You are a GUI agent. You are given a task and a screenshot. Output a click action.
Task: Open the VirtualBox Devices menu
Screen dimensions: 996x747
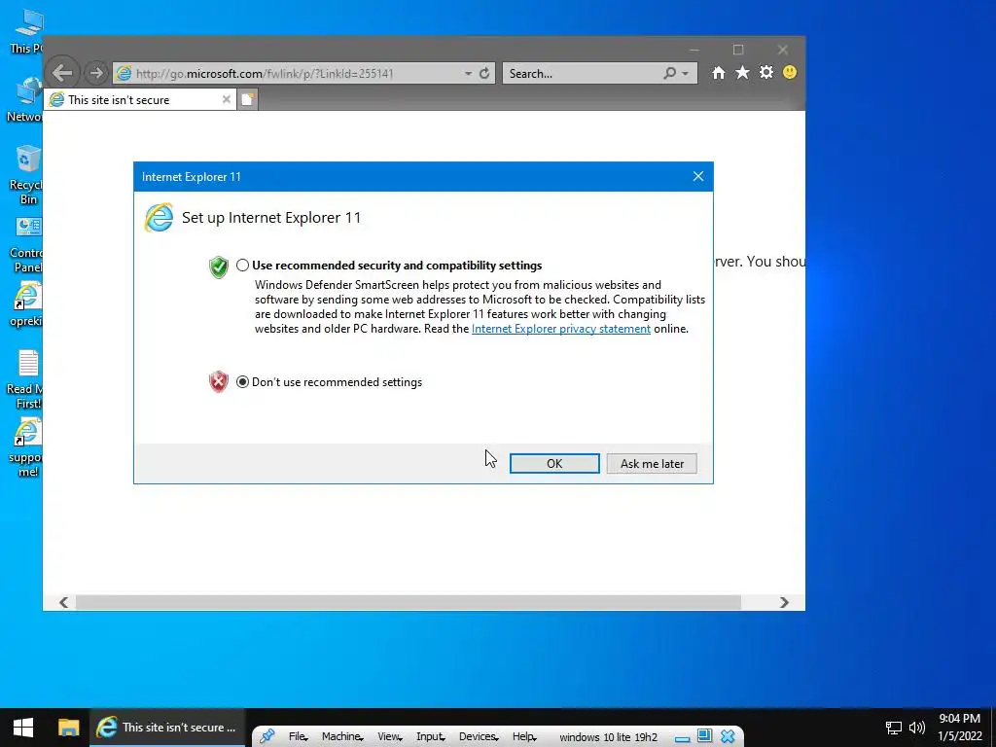pyautogui.click(x=479, y=737)
